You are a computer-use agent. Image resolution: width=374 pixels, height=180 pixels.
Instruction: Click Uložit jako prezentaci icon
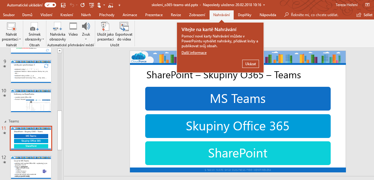pyautogui.click(x=105, y=27)
